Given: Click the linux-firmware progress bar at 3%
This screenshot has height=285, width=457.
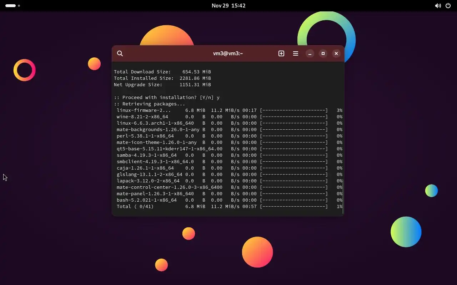Looking at the screenshot, I should click(294, 110).
